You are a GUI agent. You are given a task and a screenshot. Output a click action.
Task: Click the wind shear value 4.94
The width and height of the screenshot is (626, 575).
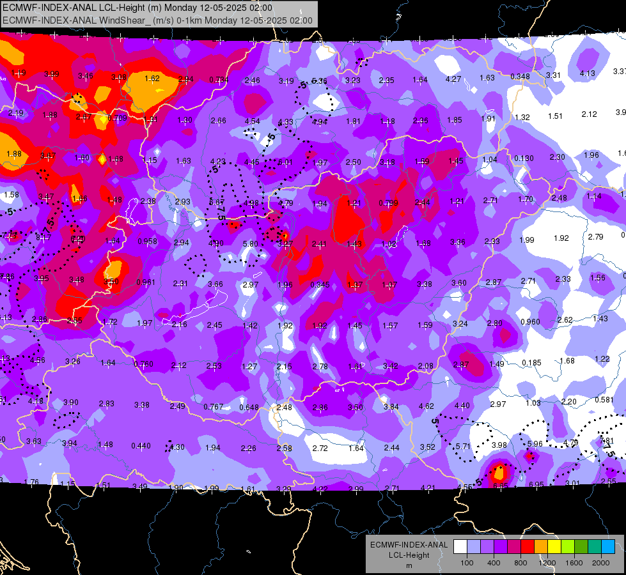coord(319,121)
